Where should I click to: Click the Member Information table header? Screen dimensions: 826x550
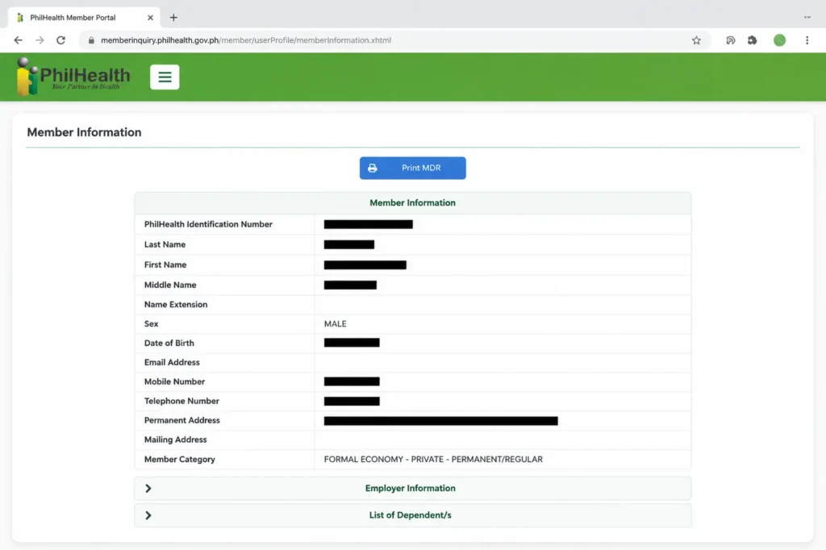[412, 203]
